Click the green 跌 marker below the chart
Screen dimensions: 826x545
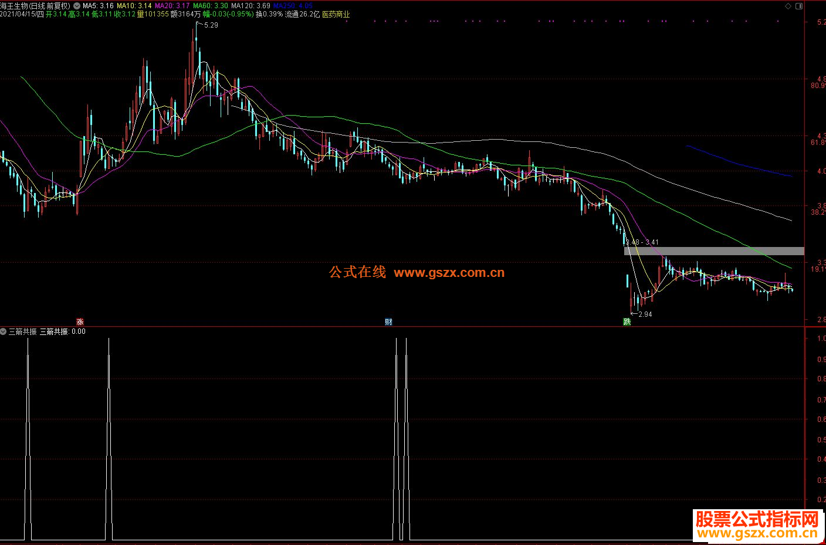[x=627, y=321]
